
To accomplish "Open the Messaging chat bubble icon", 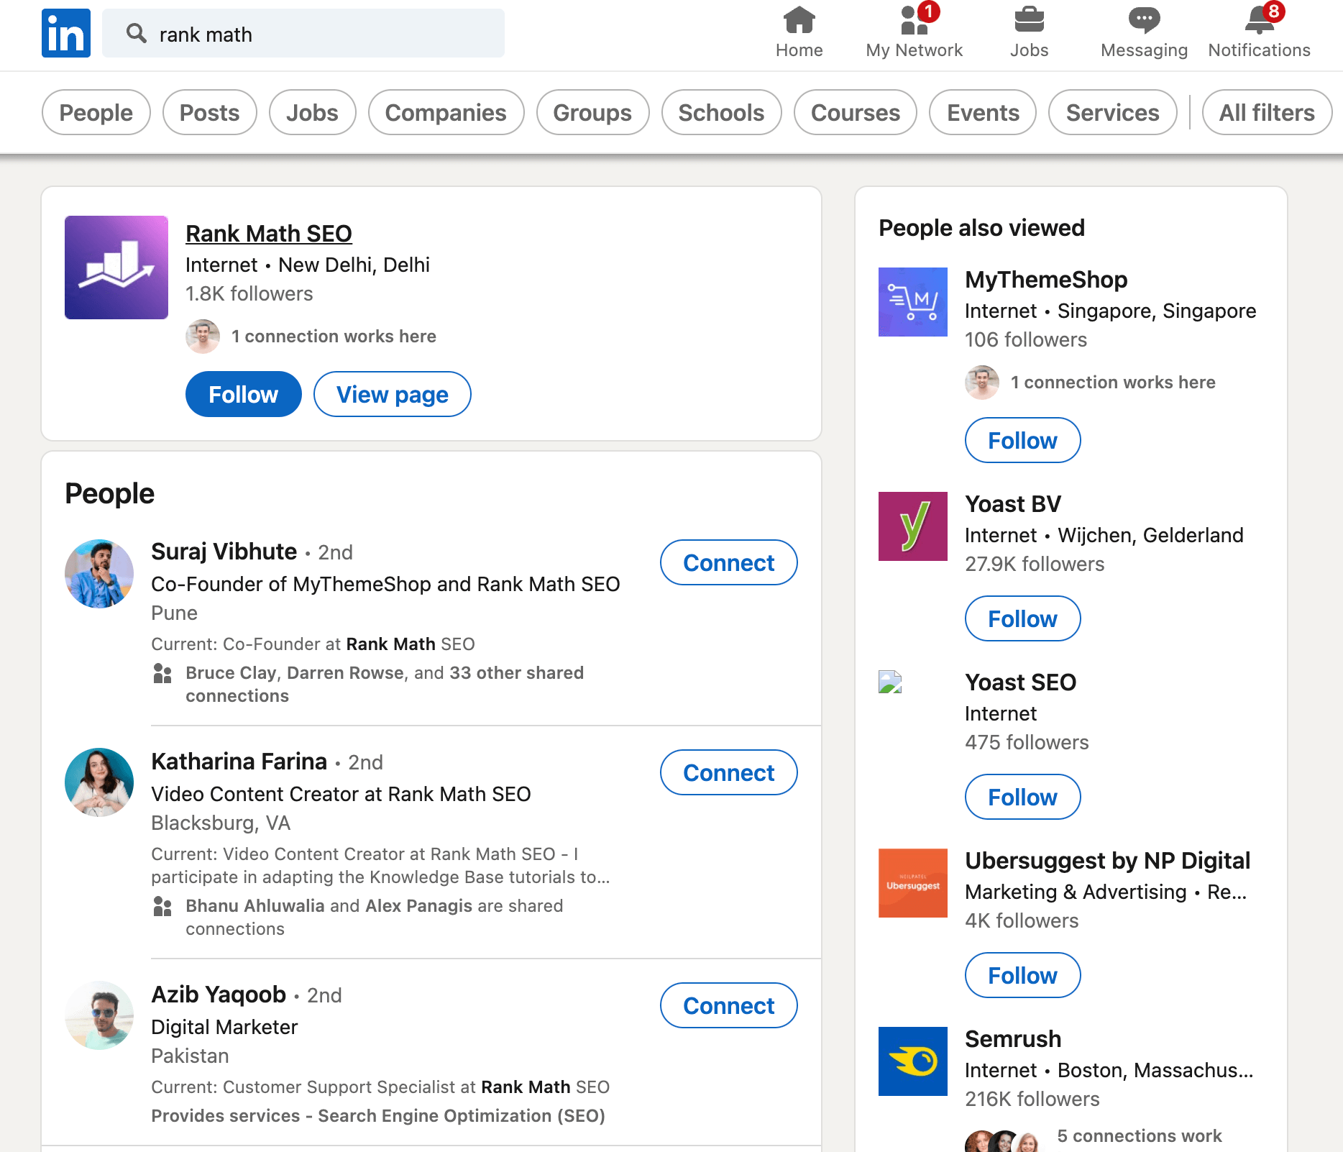I will (x=1145, y=20).
